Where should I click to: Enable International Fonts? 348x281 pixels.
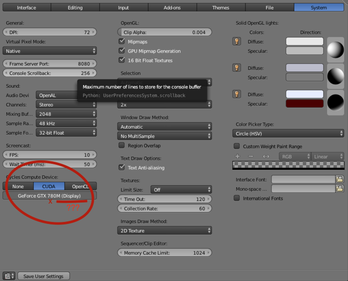point(237,198)
